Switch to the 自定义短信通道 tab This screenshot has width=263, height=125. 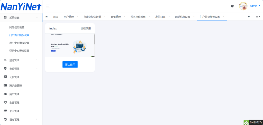(92, 17)
